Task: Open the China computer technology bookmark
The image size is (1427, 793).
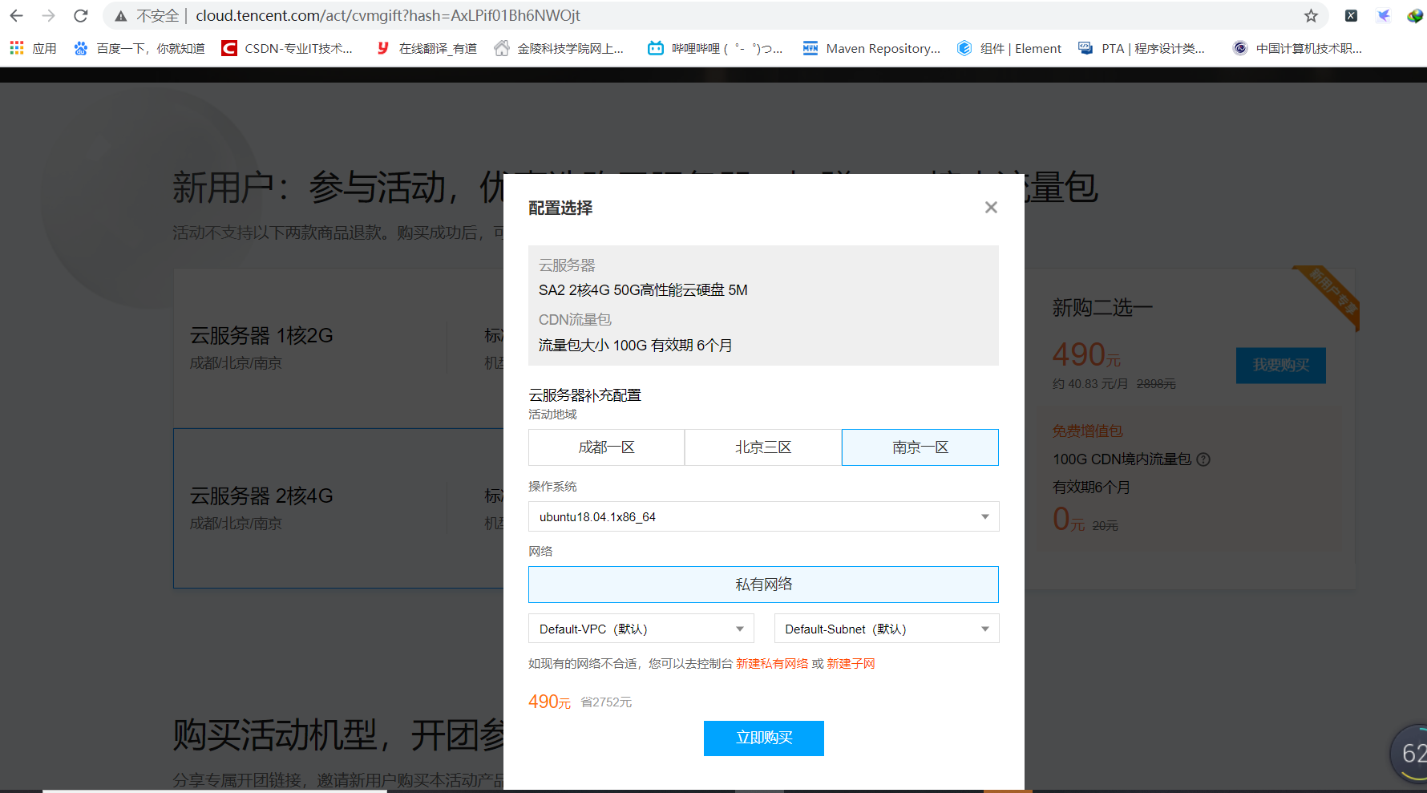Action: (1297, 48)
